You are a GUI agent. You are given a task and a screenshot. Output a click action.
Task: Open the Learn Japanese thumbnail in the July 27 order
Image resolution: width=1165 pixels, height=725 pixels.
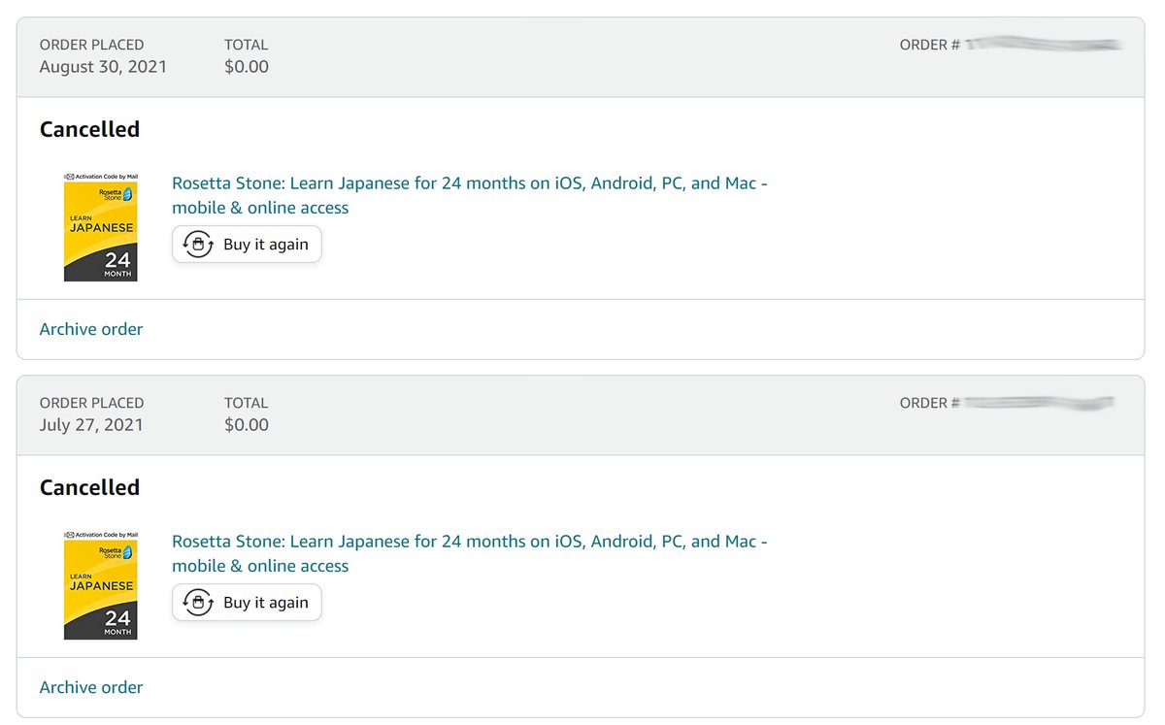[101, 585]
